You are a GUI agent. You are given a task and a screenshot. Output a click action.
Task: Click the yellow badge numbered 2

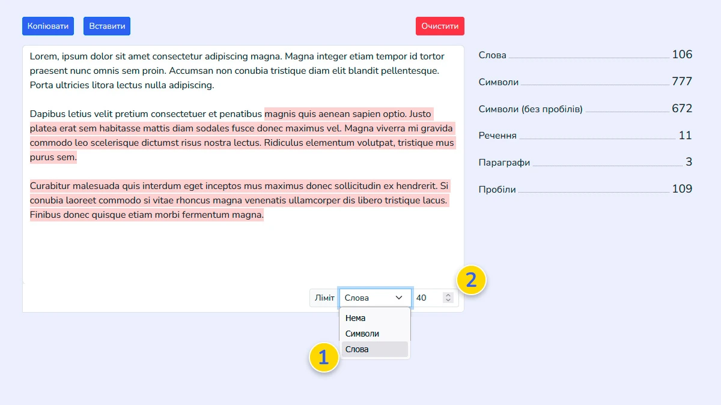[x=471, y=280]
